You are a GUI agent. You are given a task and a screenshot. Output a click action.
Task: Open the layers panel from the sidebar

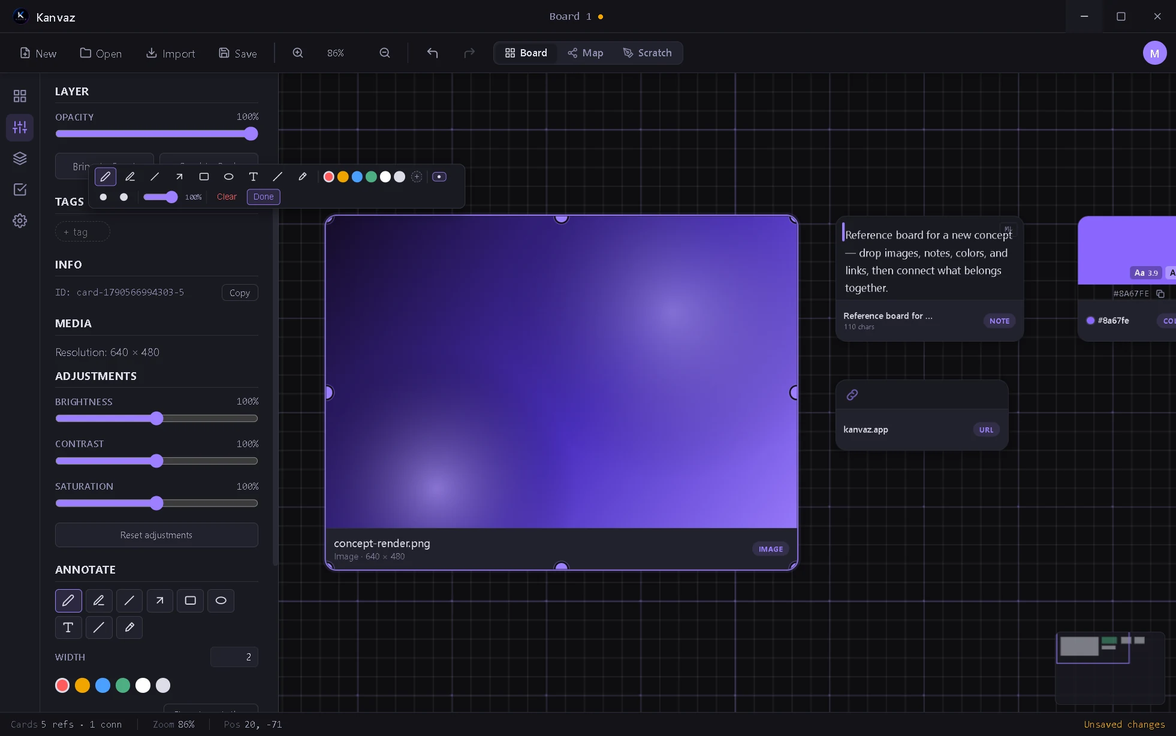pos(20,158)
